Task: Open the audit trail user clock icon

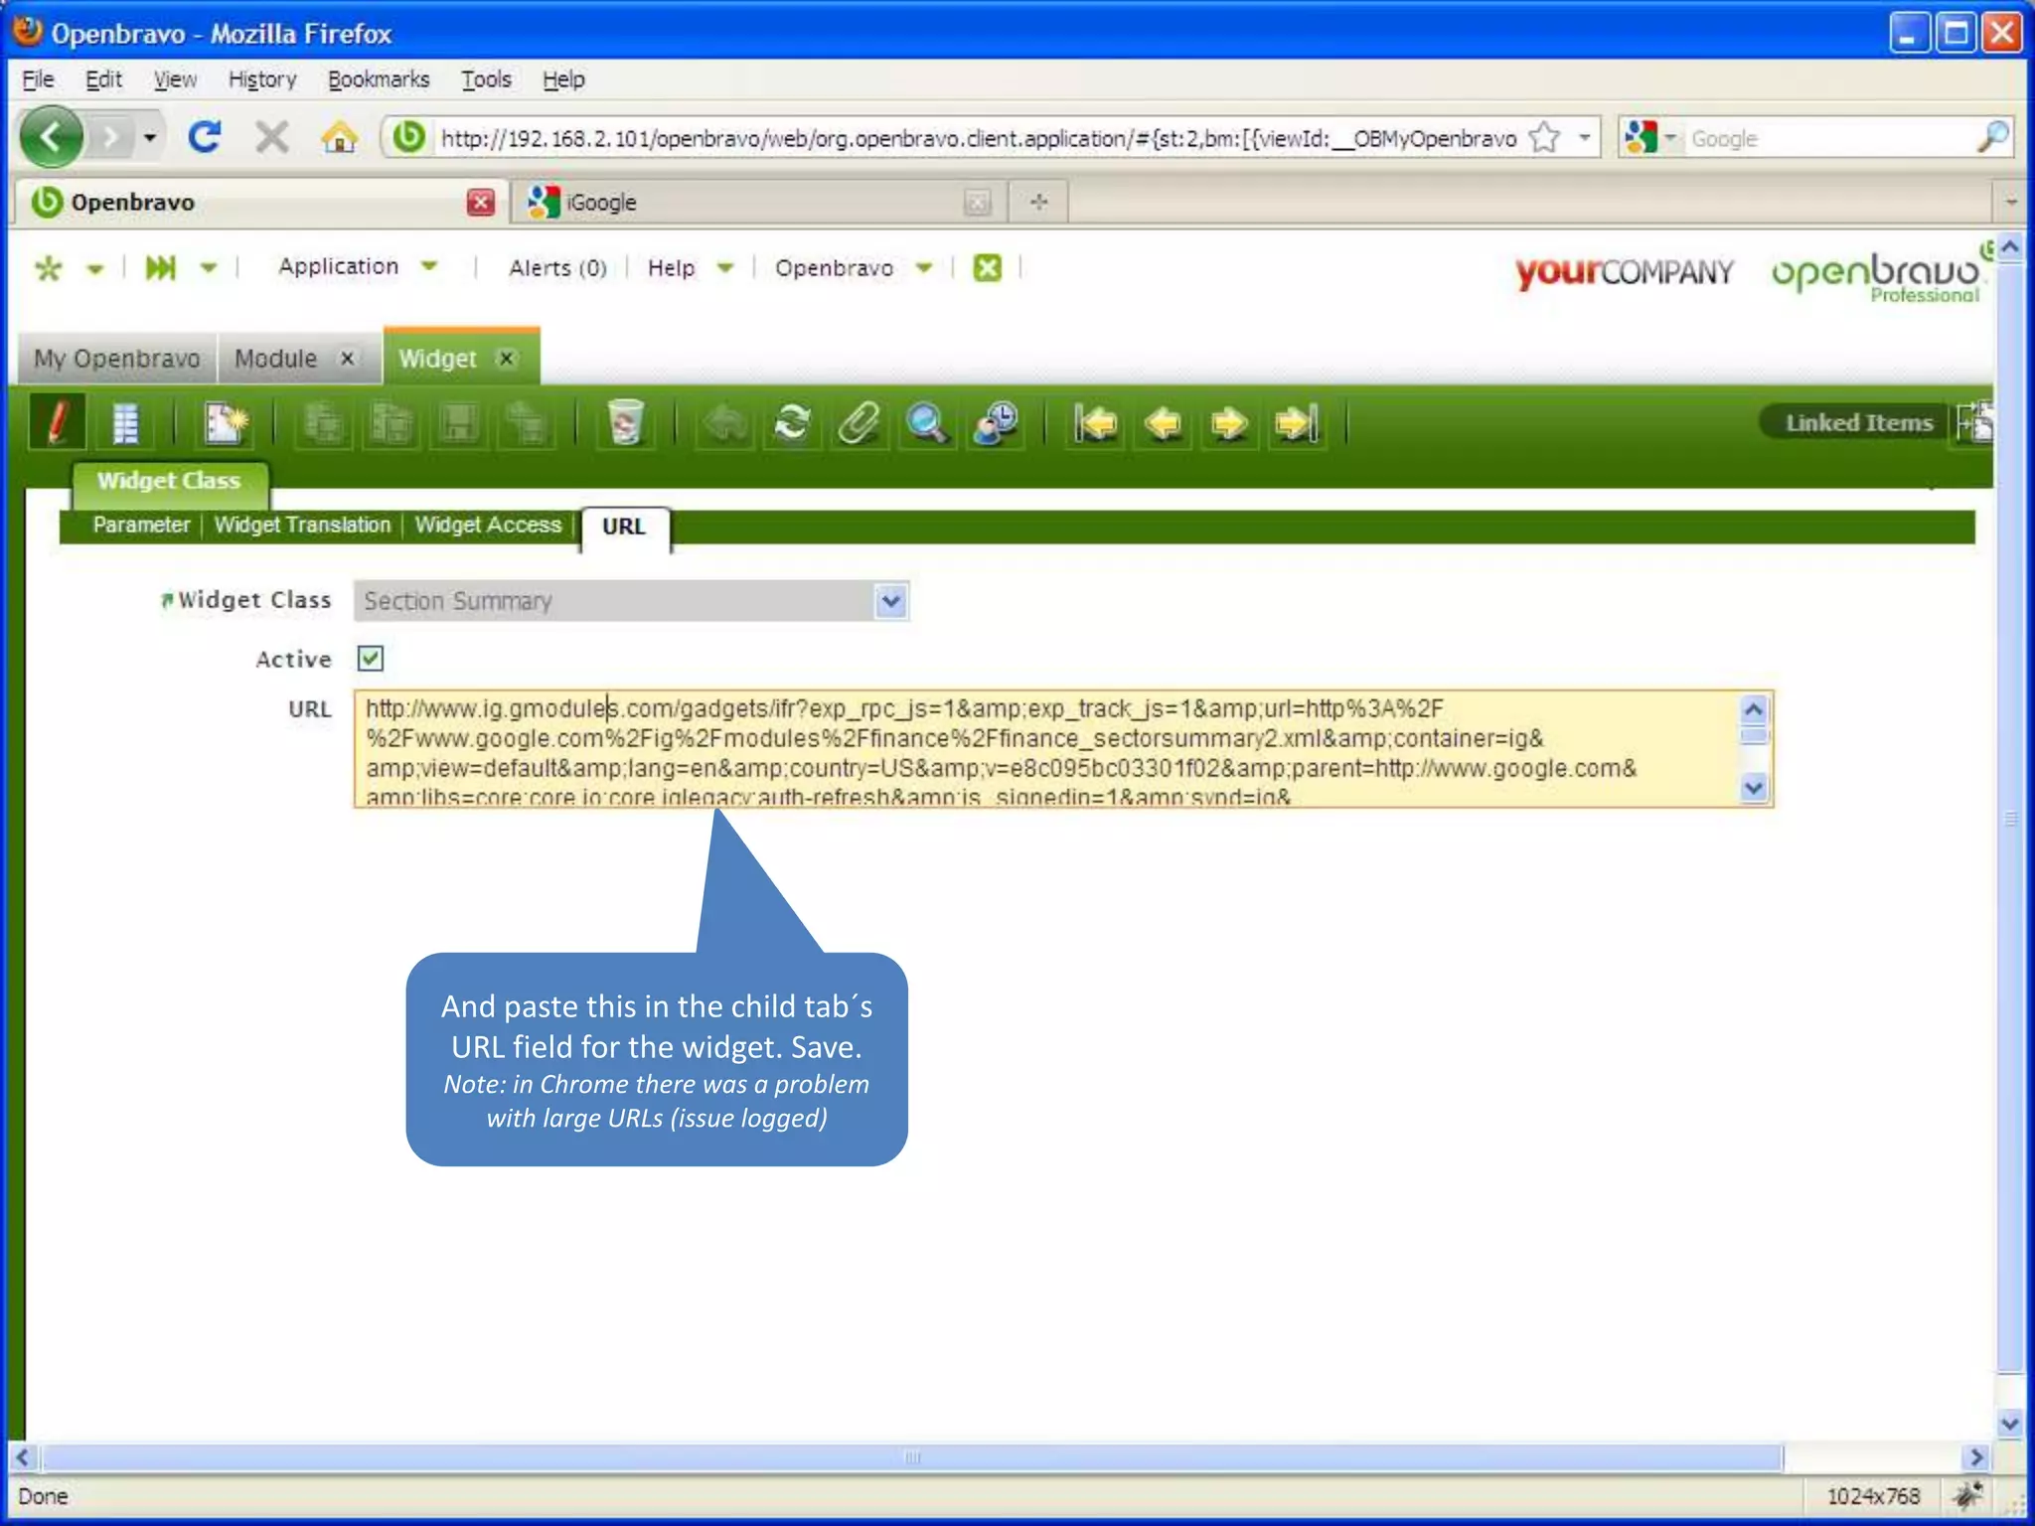Action: pos(996,423)
